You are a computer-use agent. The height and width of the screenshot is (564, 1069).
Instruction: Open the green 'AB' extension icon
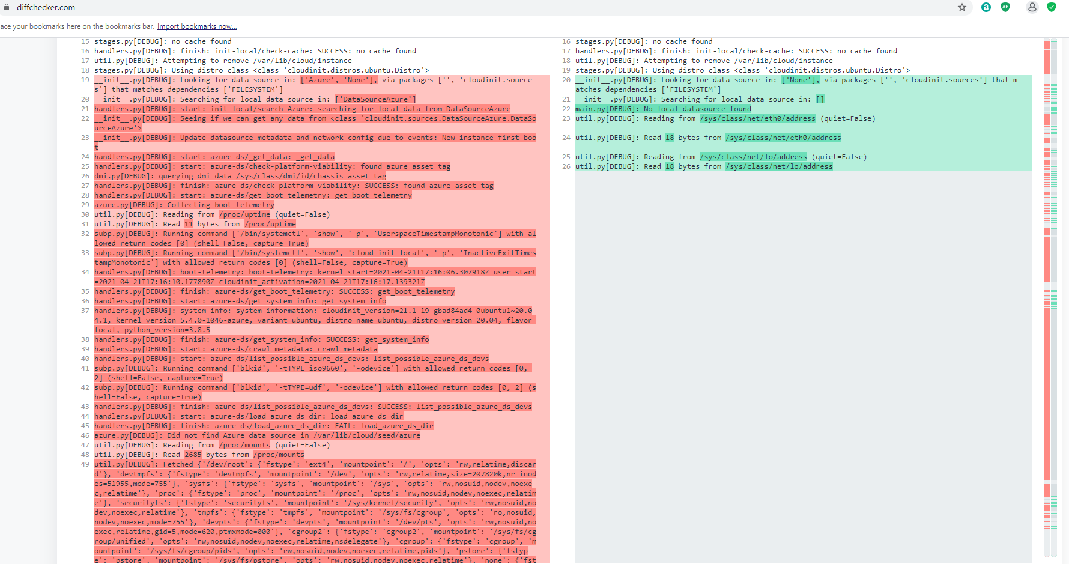[x=1005, y=7]
